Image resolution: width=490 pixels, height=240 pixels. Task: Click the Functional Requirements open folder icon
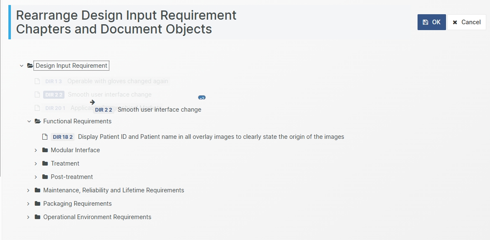[38, 121]
